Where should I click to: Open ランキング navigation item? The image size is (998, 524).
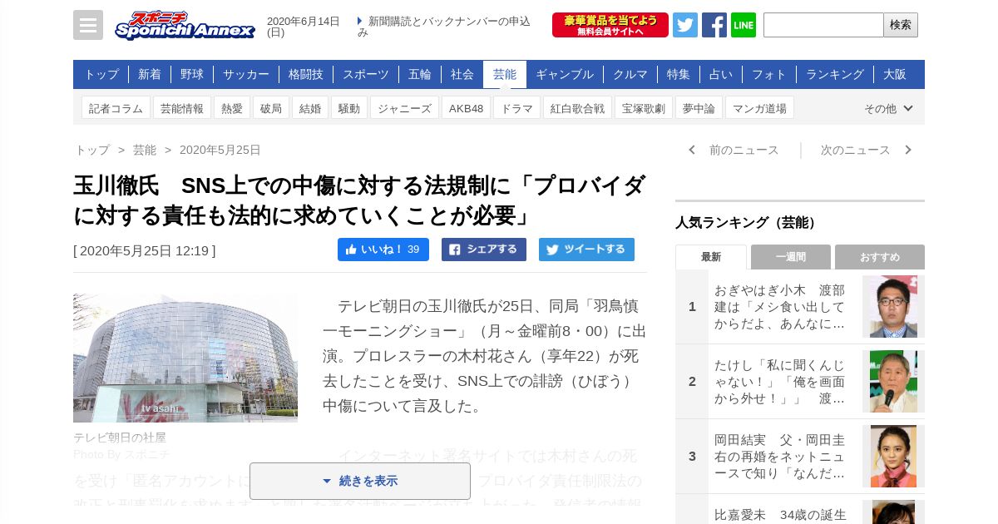[x=835, y=74]
